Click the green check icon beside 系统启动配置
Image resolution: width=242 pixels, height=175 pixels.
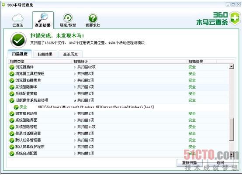tap(12, 154)
